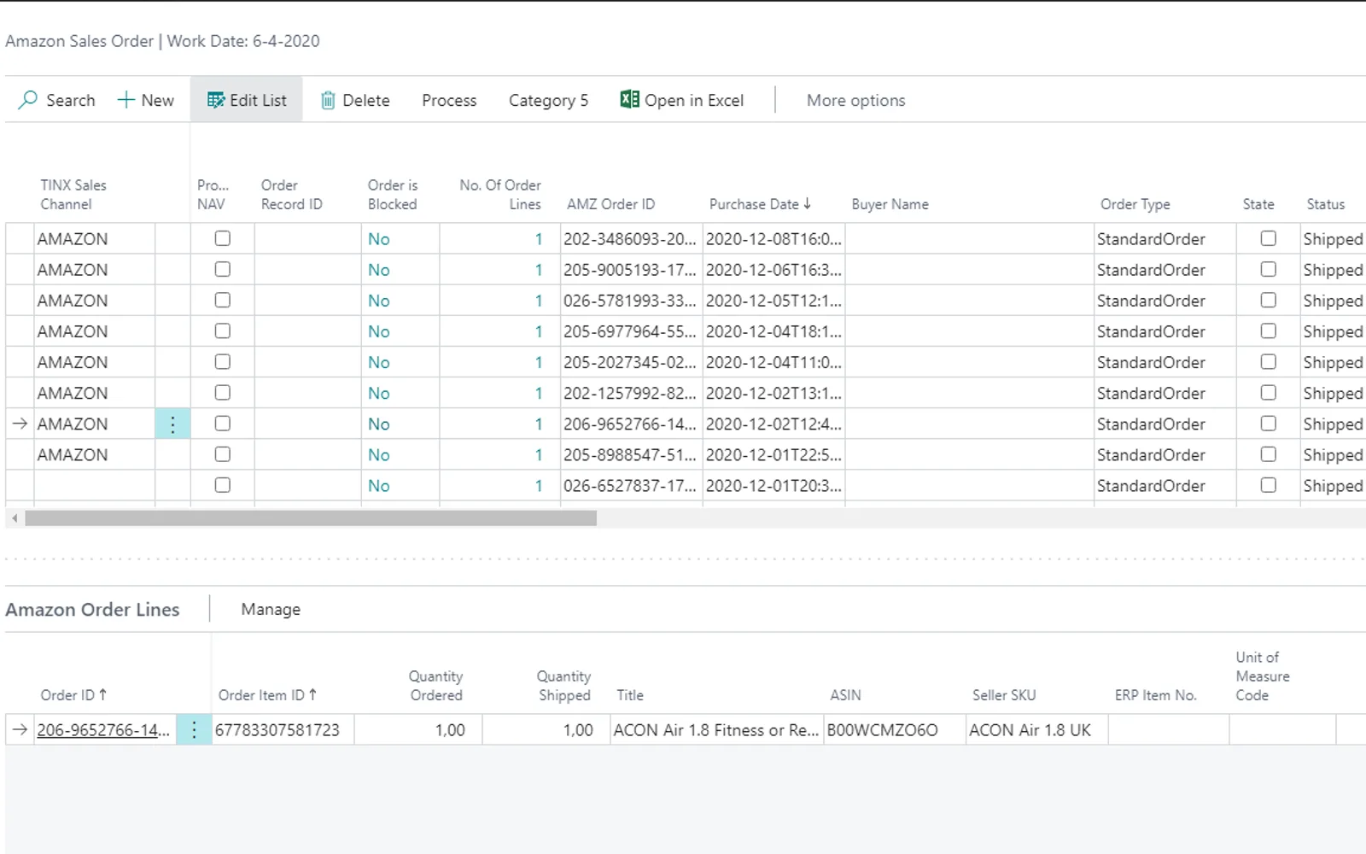Open row actions menu for selected AMAZON row
The height and width of the screenshot is (854, 1366).
(172, 424)
